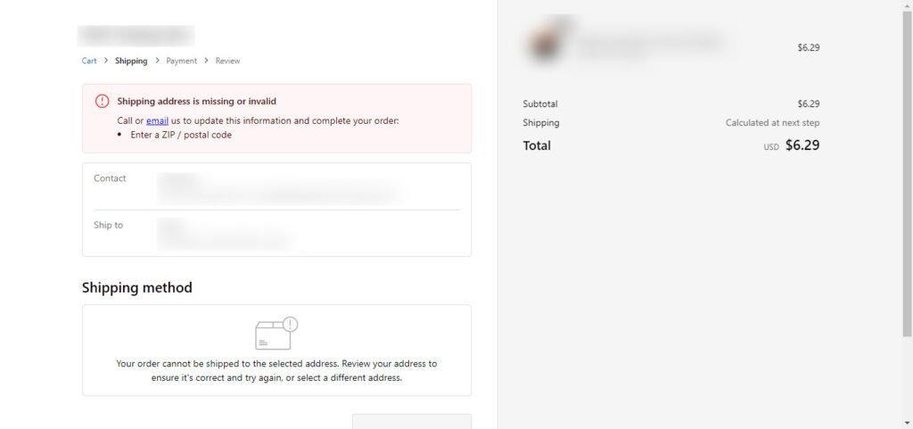Go back to the Cart breadcrumb
The width and height of the screenshot is (913, 429).
(89, 61)
